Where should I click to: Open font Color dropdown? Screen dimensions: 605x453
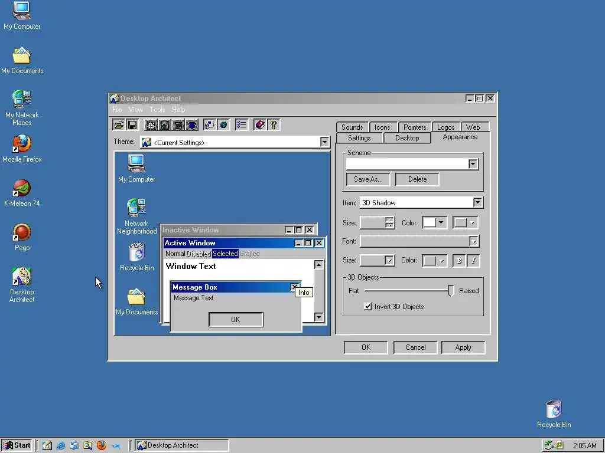pyautogui.click(x=434, y=261)
